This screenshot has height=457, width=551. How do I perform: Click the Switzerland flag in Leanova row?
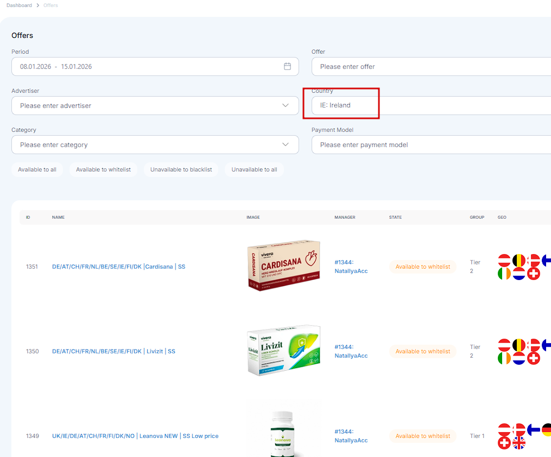pos(504,443)
